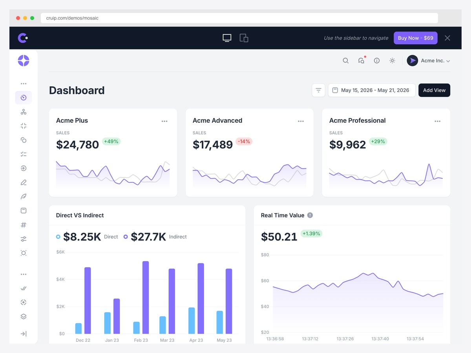Click the Acme Plus card title
Viewport: 471px width, 353px height.
pos(72,120)
